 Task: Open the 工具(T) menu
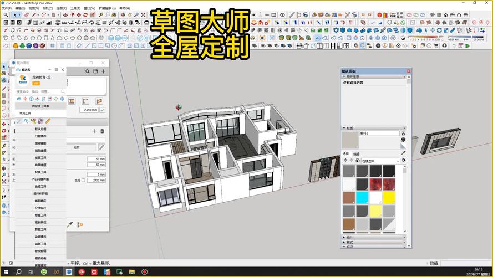click(75, 8)
